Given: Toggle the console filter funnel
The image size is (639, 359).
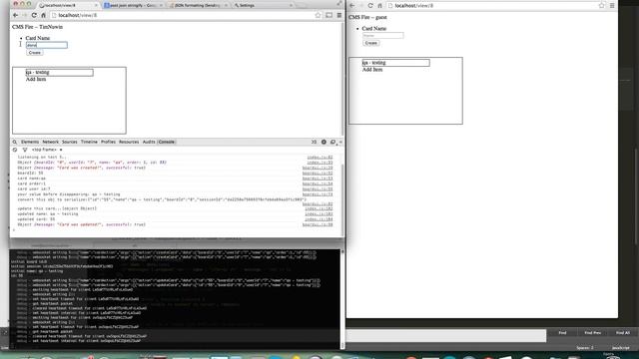Looking at the screenshot, I should pos(24,150).
